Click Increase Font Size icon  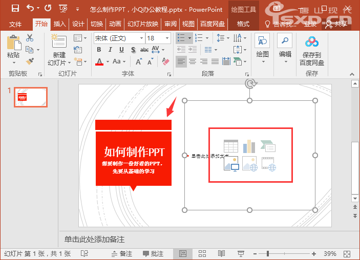[139, 61]
